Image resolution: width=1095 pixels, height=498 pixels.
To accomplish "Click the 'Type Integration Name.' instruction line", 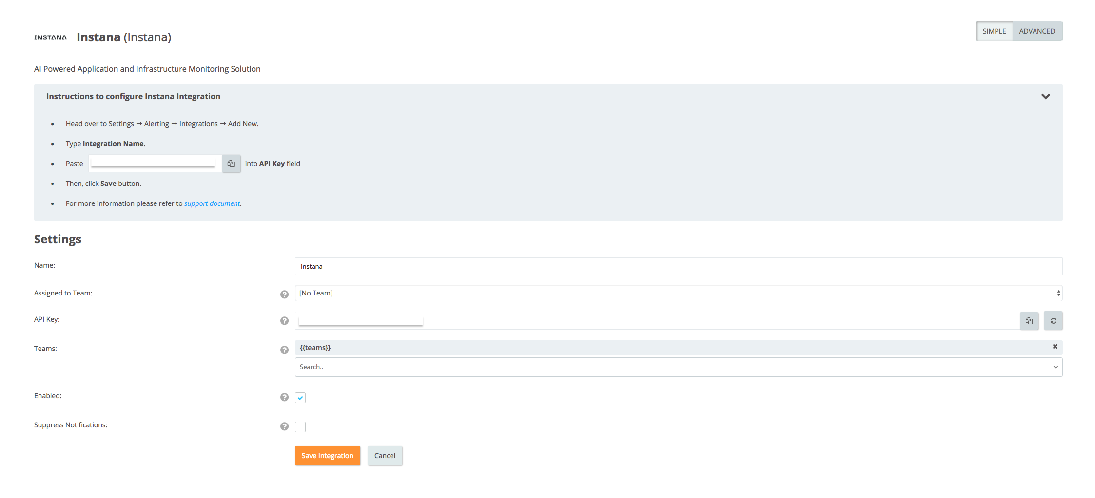I will (105, 144).
